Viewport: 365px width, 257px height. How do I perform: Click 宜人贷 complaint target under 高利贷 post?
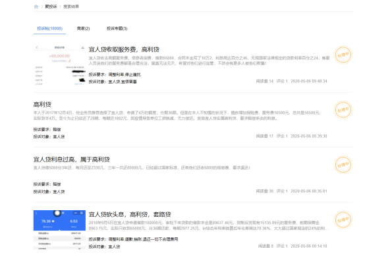click(x=59, y=136)
